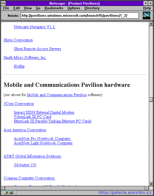Click the Netscape N logo icon
The image size is (154, 196).
[x=147, y=15]
